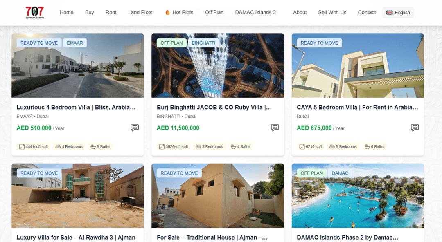Open the English language dropdown

click(398, 13)
